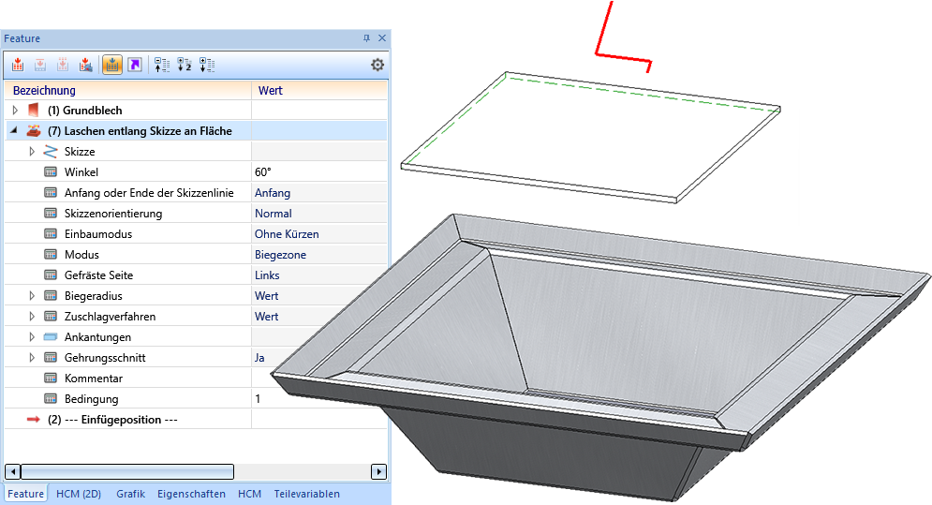The height and width of the screenshot is (505, 932).
Task: Click the 'Anfang oder Ende der Skizzenlinie' label
Action: tap(149, 193)
